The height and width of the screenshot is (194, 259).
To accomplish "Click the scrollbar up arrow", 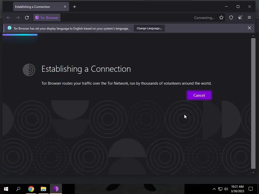I will click(253, 36).
